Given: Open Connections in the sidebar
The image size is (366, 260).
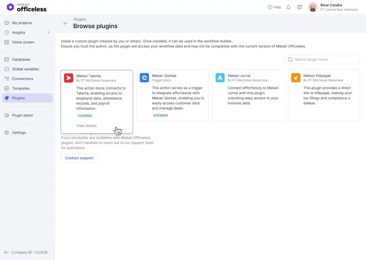Looking at the screenshot, I should tap(27, 79).
